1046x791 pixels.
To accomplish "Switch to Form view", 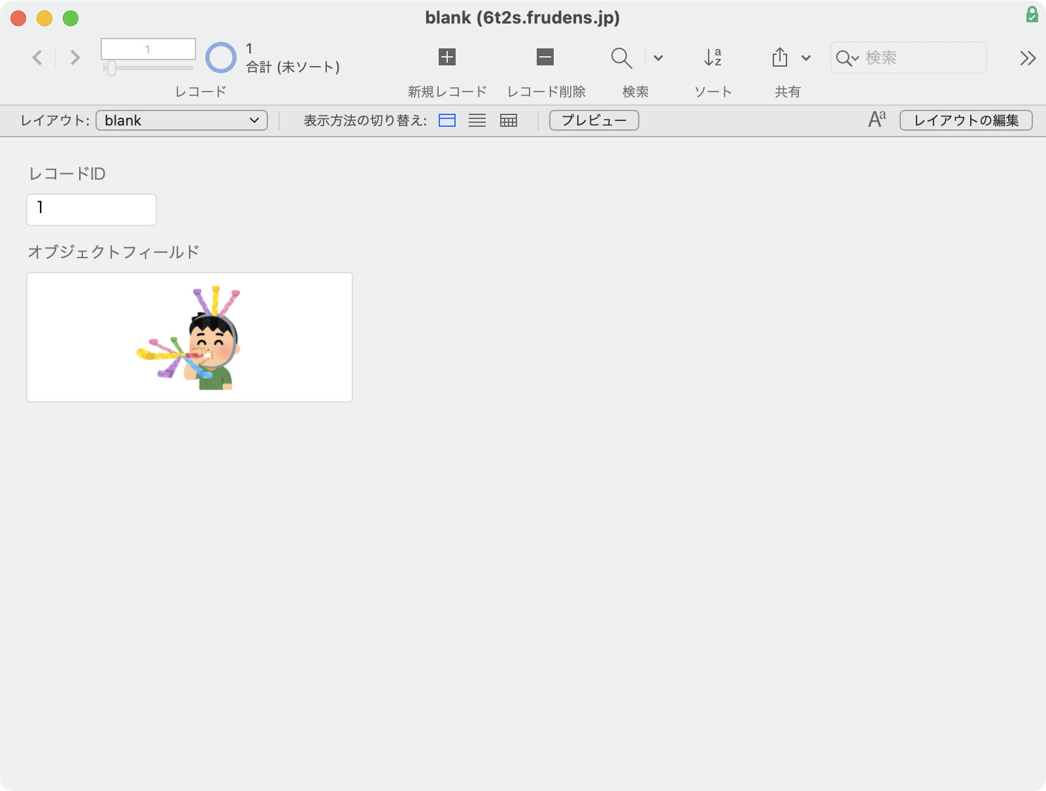I will pyautogui.click(x=447, y=120).
